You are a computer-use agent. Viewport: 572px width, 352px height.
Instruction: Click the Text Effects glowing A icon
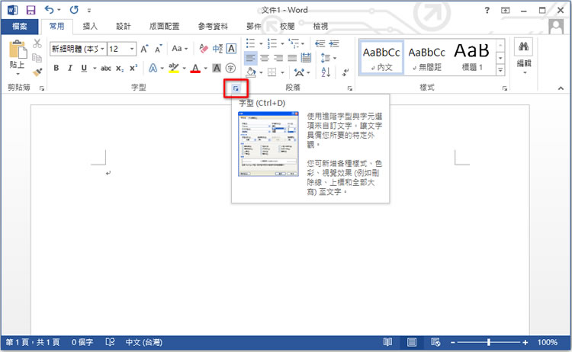[153, 68]
